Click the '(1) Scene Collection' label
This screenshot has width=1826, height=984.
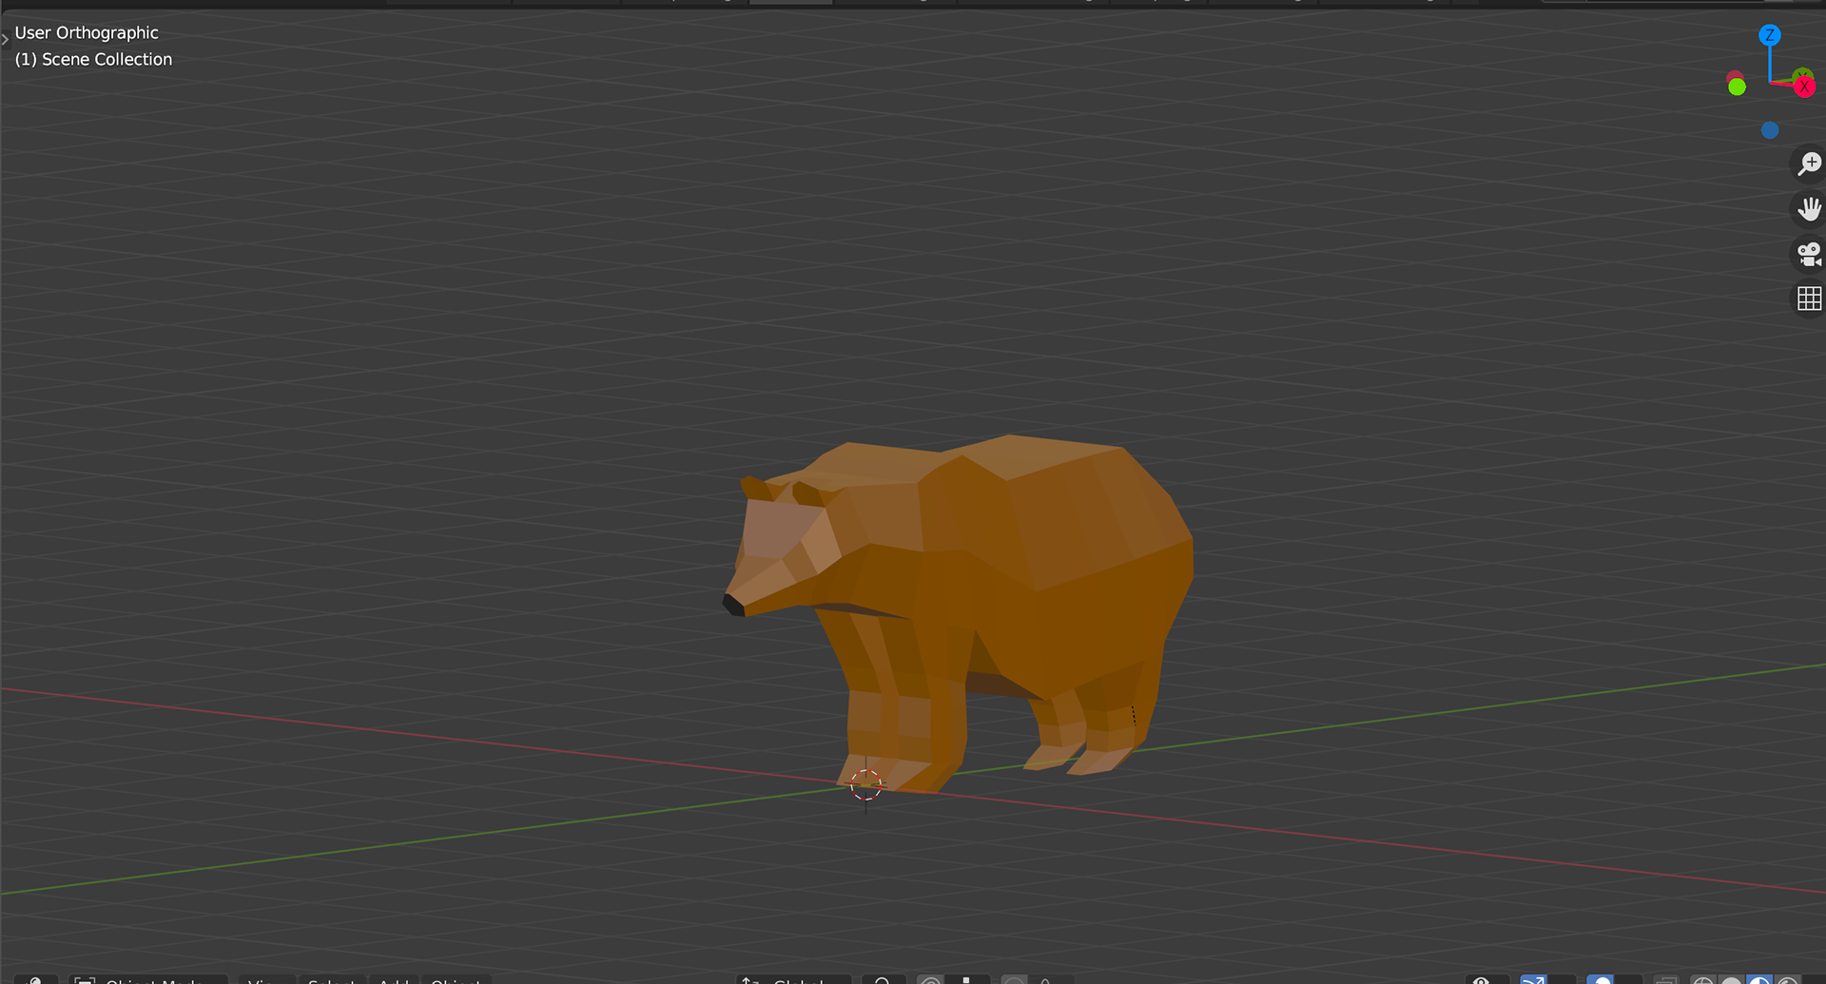[x=93, y=59]
